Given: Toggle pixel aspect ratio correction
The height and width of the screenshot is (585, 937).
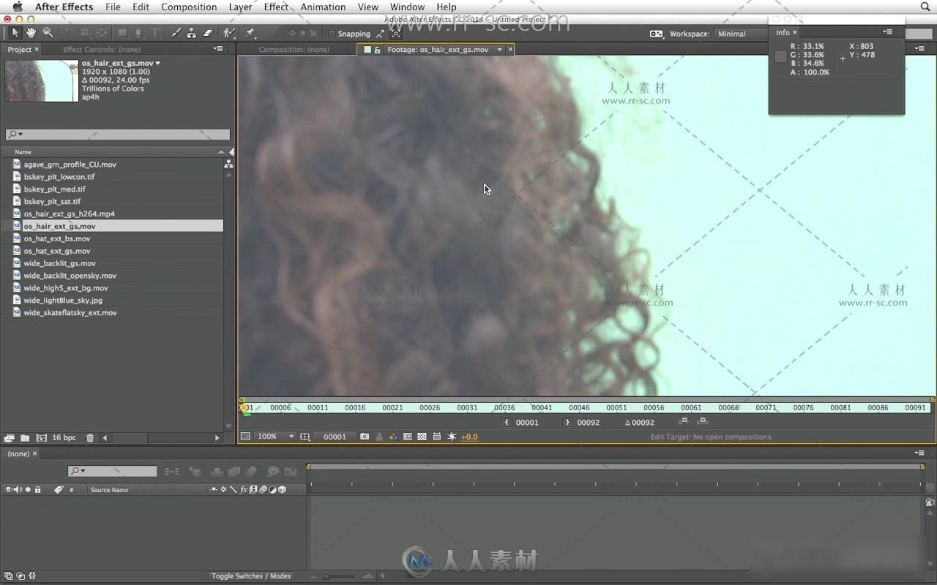Looking at the screenshot, I should (x=437, y=437).
